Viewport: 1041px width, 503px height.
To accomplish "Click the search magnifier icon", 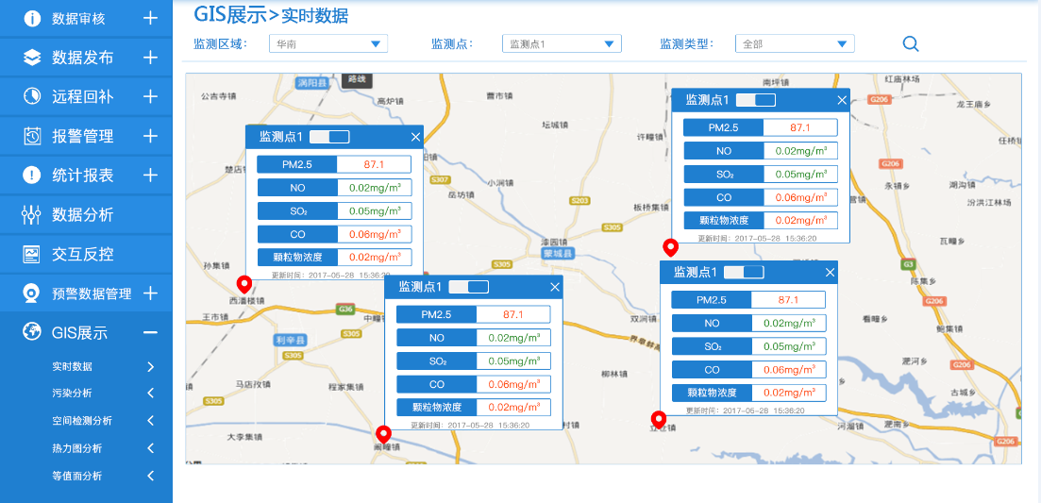I will pyautogui.click(x=911, y=43).
